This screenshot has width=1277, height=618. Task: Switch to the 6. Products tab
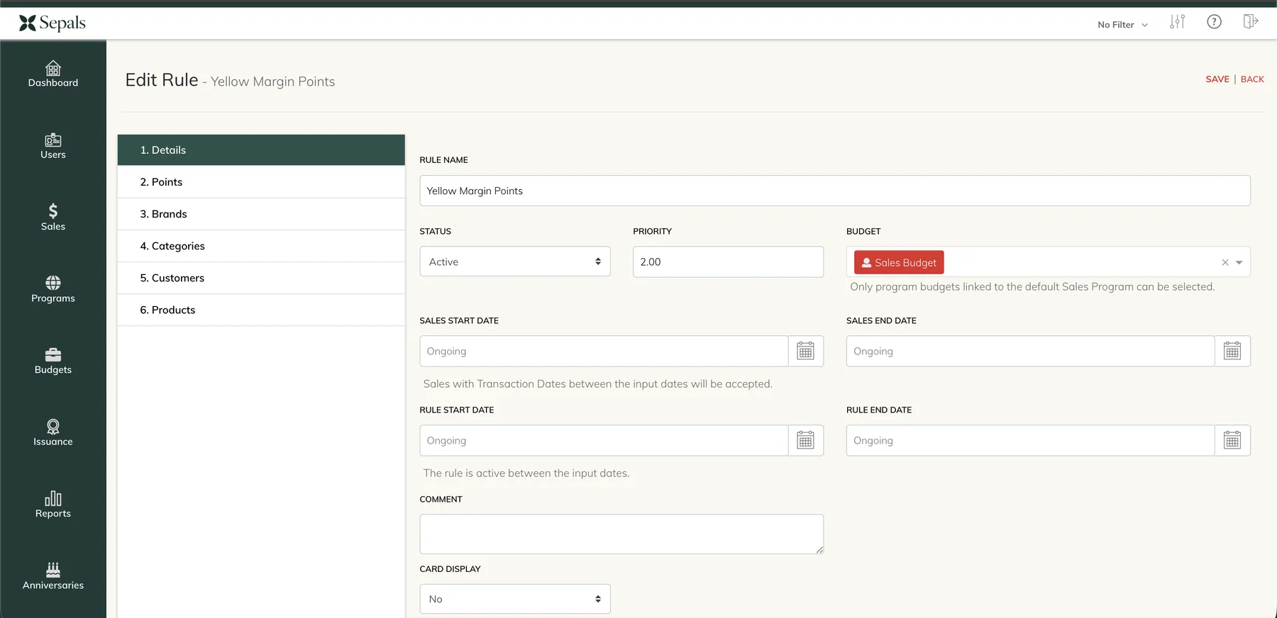261,310
